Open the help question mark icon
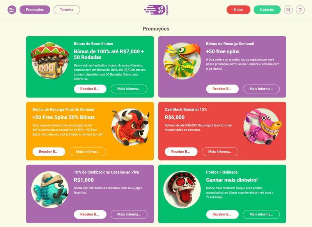312x227 pixels. [300, 9]
